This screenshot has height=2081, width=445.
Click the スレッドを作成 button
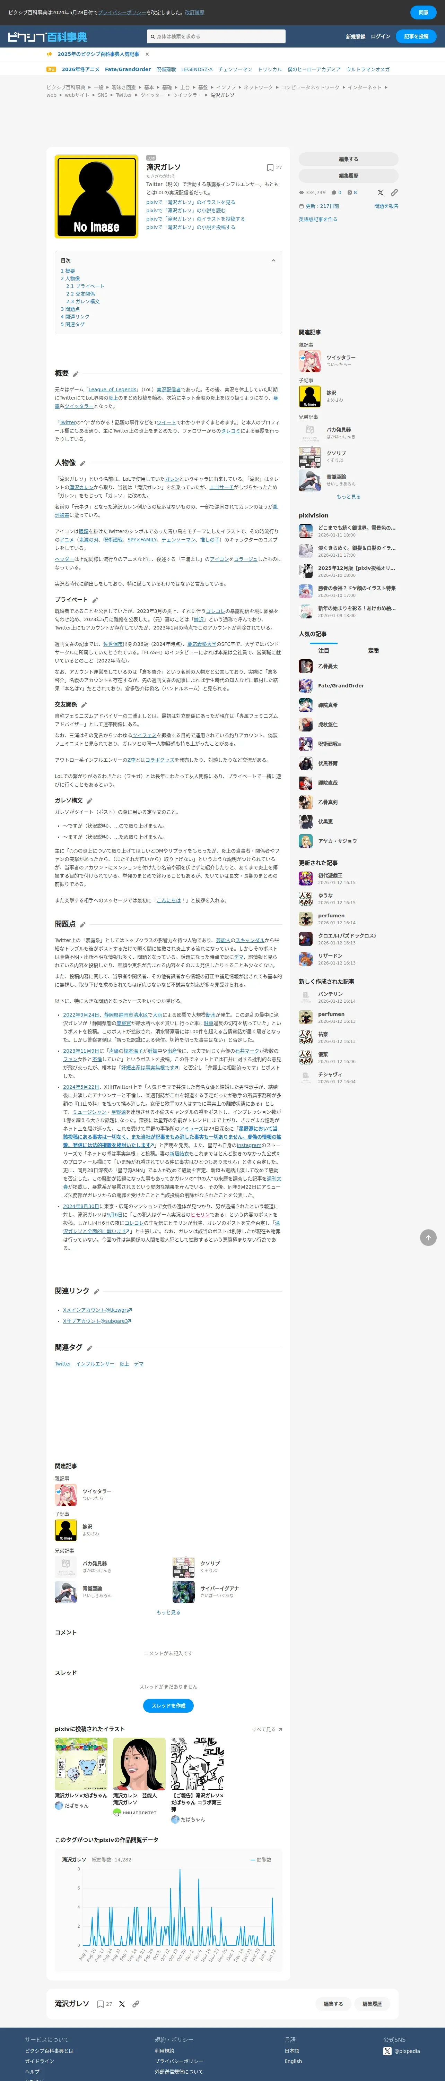coord(168,1705)
